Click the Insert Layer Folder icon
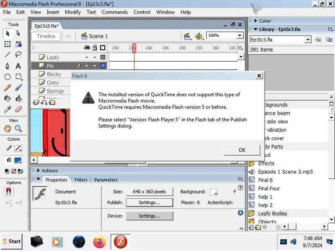Viewport: 335px width, 251px height. click(52, 102)
